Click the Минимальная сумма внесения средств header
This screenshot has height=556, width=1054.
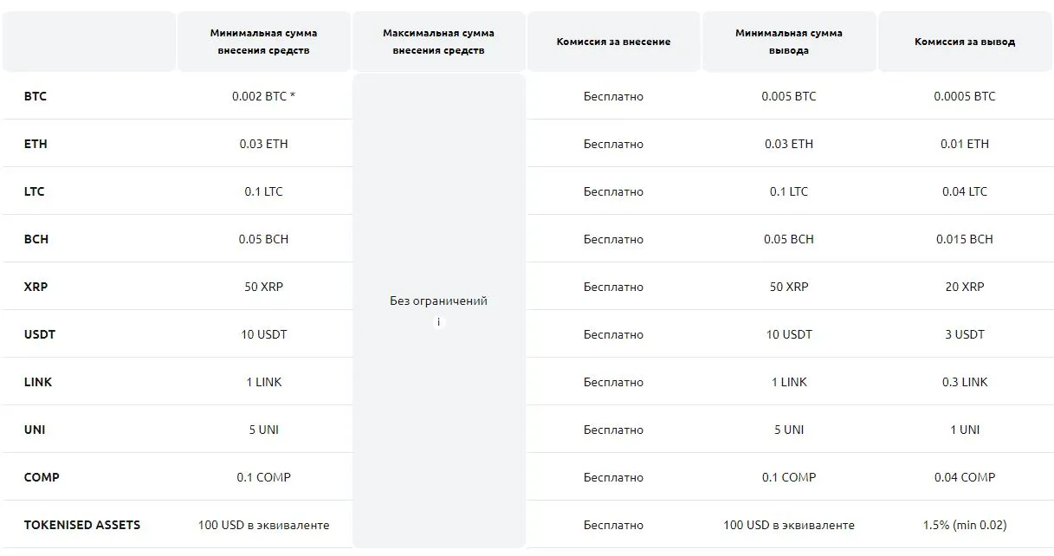[x=263, y=42]
